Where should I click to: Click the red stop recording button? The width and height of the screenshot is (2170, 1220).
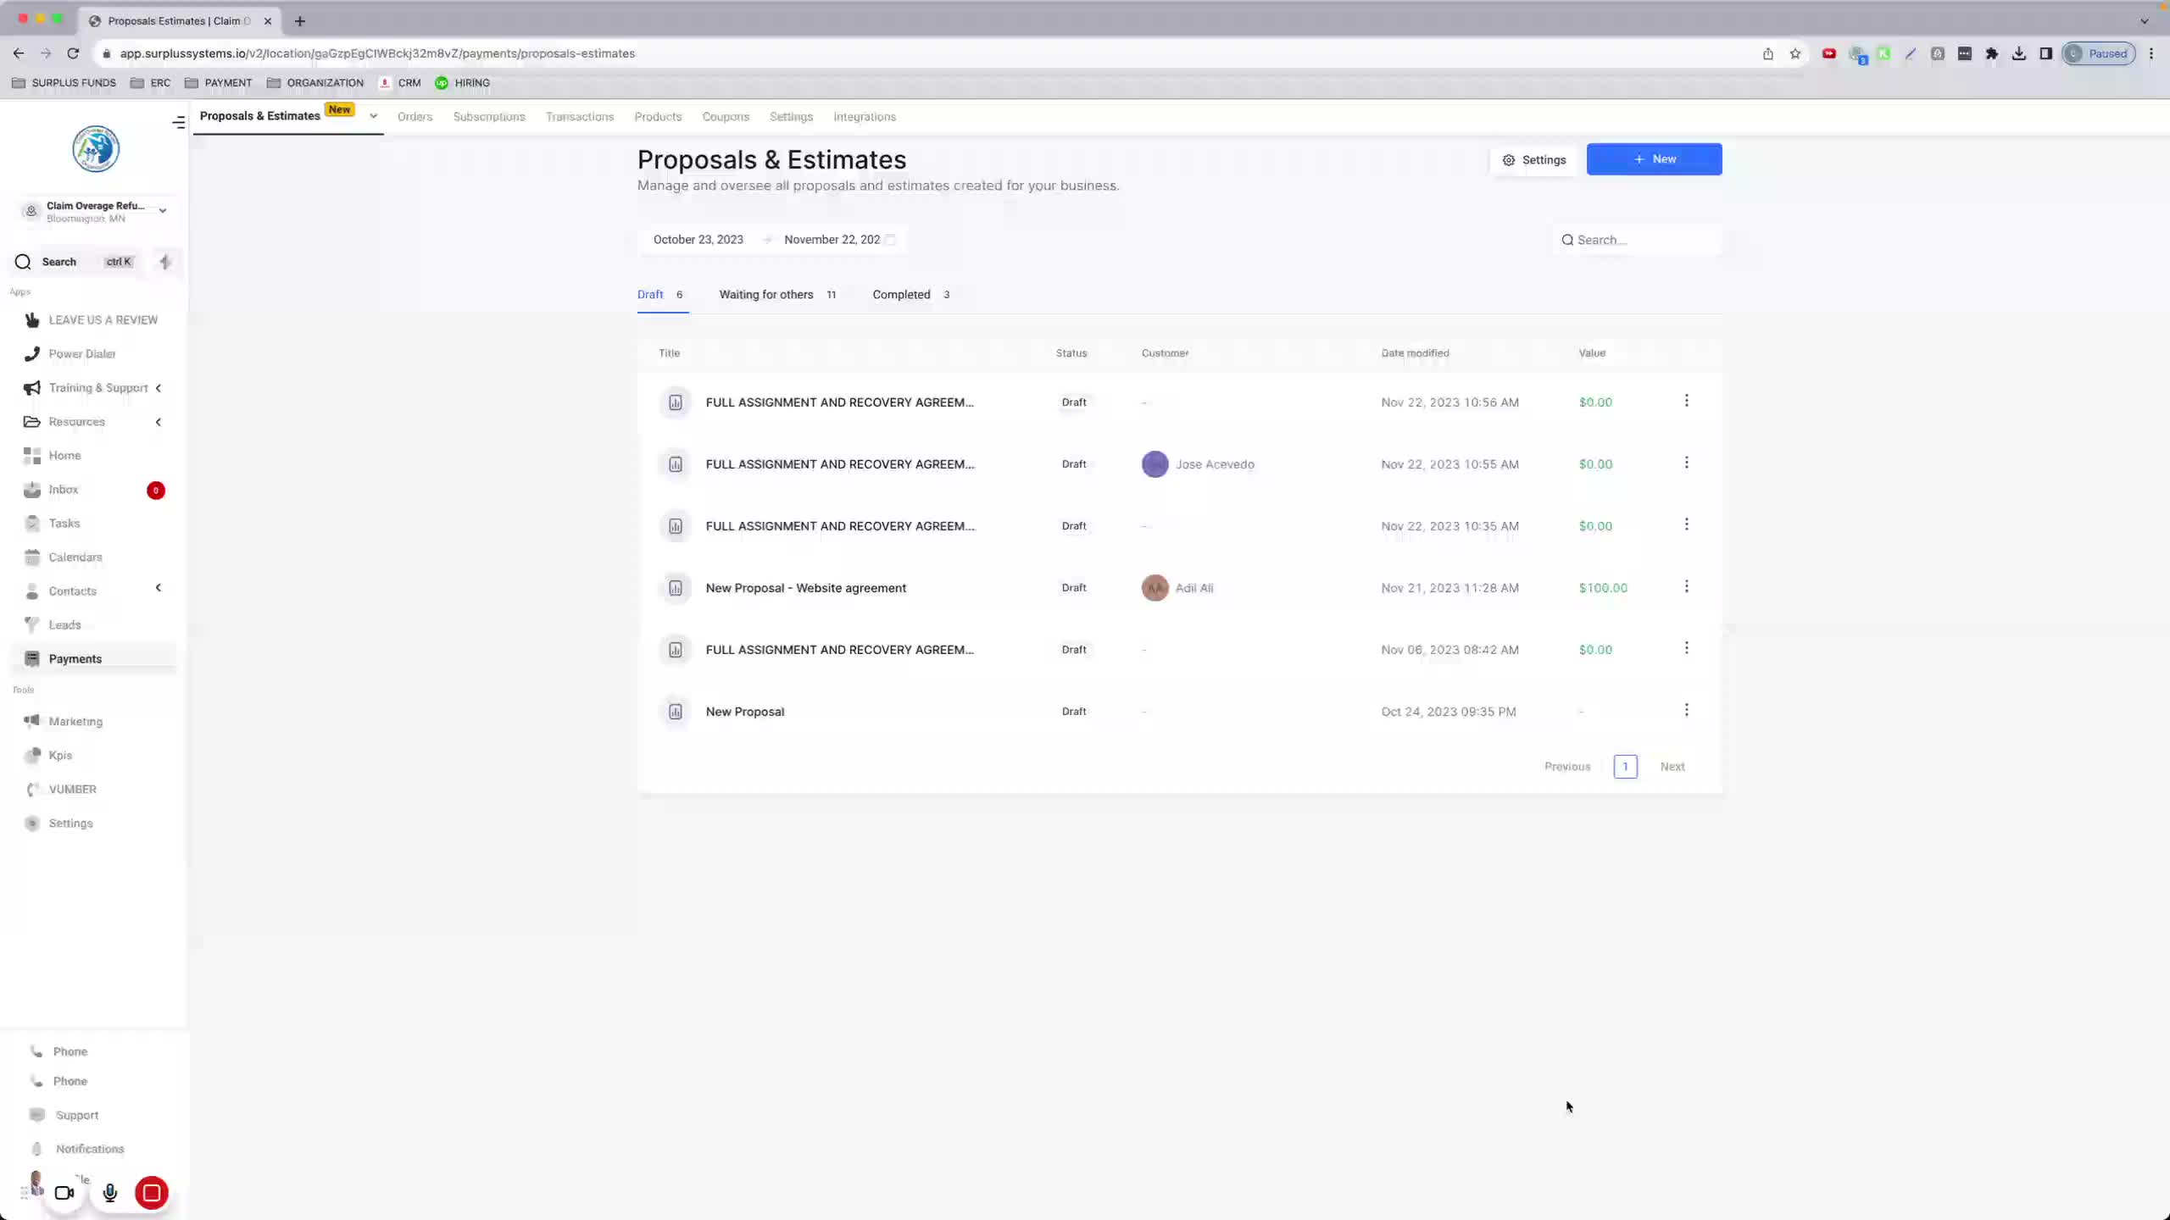152,1193
